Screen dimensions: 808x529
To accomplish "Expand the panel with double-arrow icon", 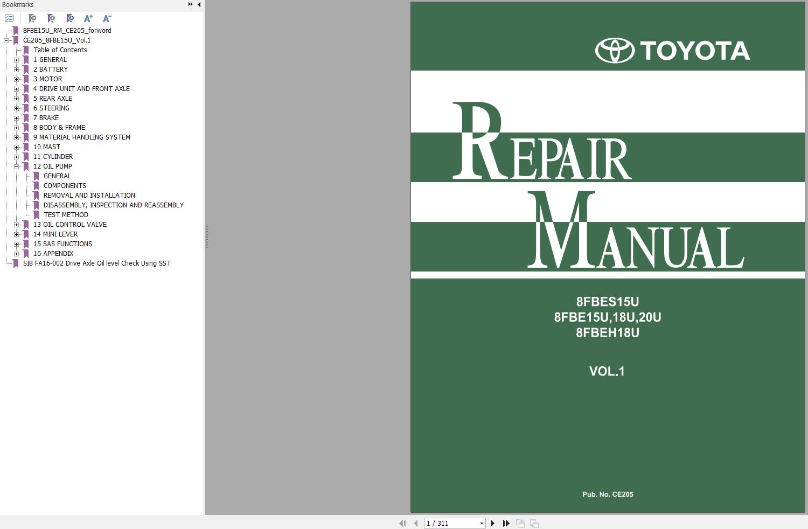I will coord(190,3).
